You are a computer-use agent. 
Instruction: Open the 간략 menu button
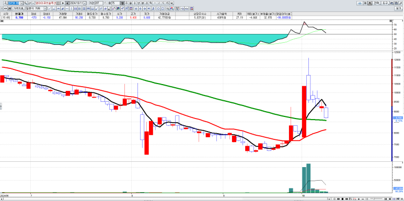pos(377,3)
